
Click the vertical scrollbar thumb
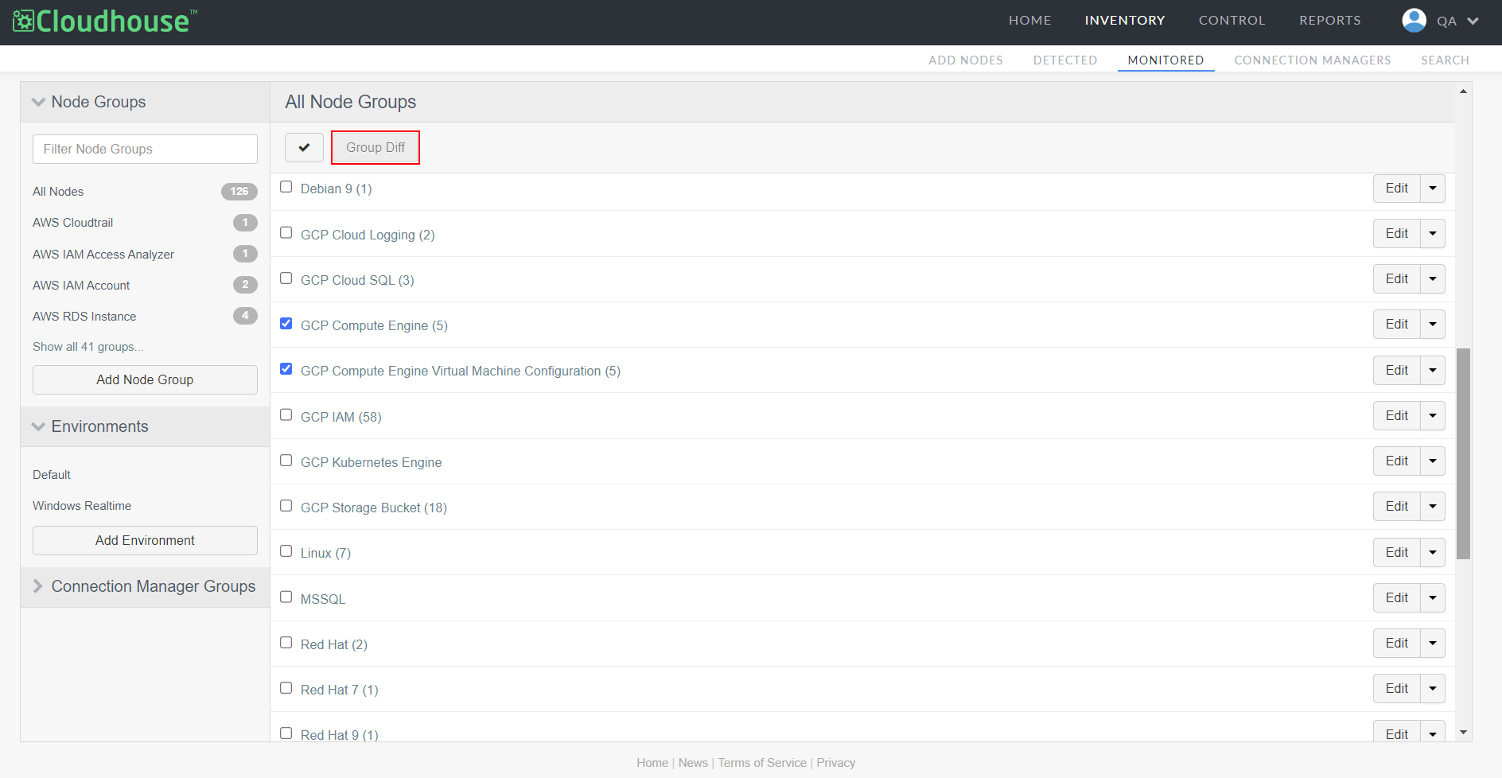tap(1463, 453)
